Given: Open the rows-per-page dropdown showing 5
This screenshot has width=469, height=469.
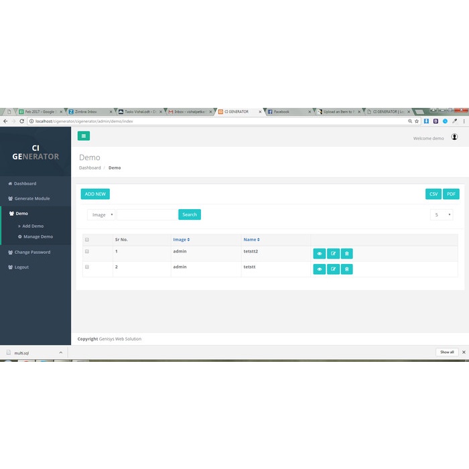Looking at the screenshot, I should point(442,215).
